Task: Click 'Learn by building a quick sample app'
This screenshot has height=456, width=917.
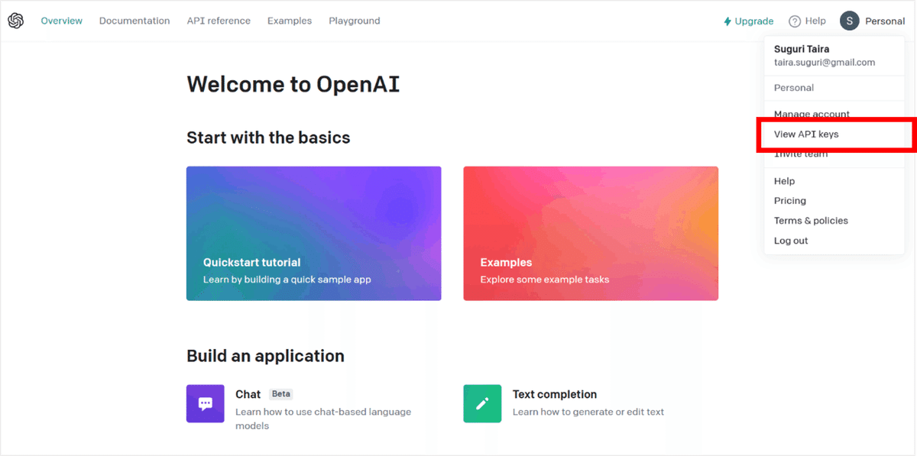Action: pos(287,280)
